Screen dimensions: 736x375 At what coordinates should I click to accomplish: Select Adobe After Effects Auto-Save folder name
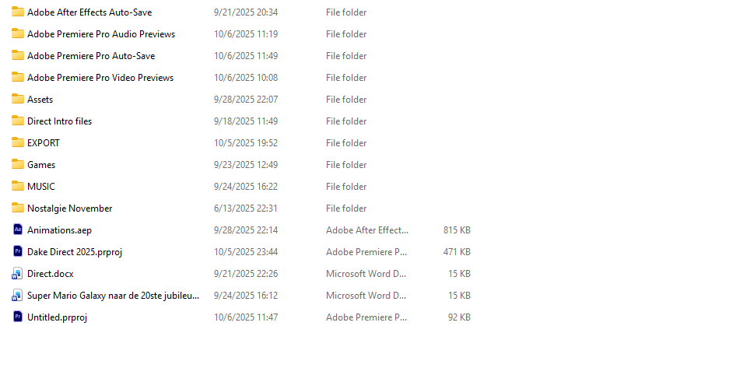(89, 12)
